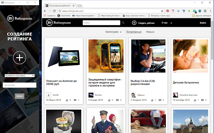Screen dimensions: 214x133
Task: Close the 'Популярные рейтинги' tab
Action: pyautogui.click(x=74, y=6)
